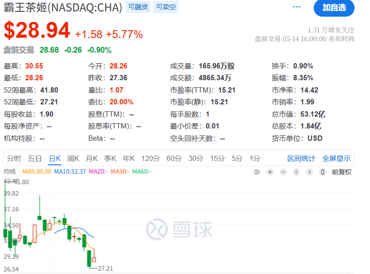Select the 日K chart tab

coord(55,158)
